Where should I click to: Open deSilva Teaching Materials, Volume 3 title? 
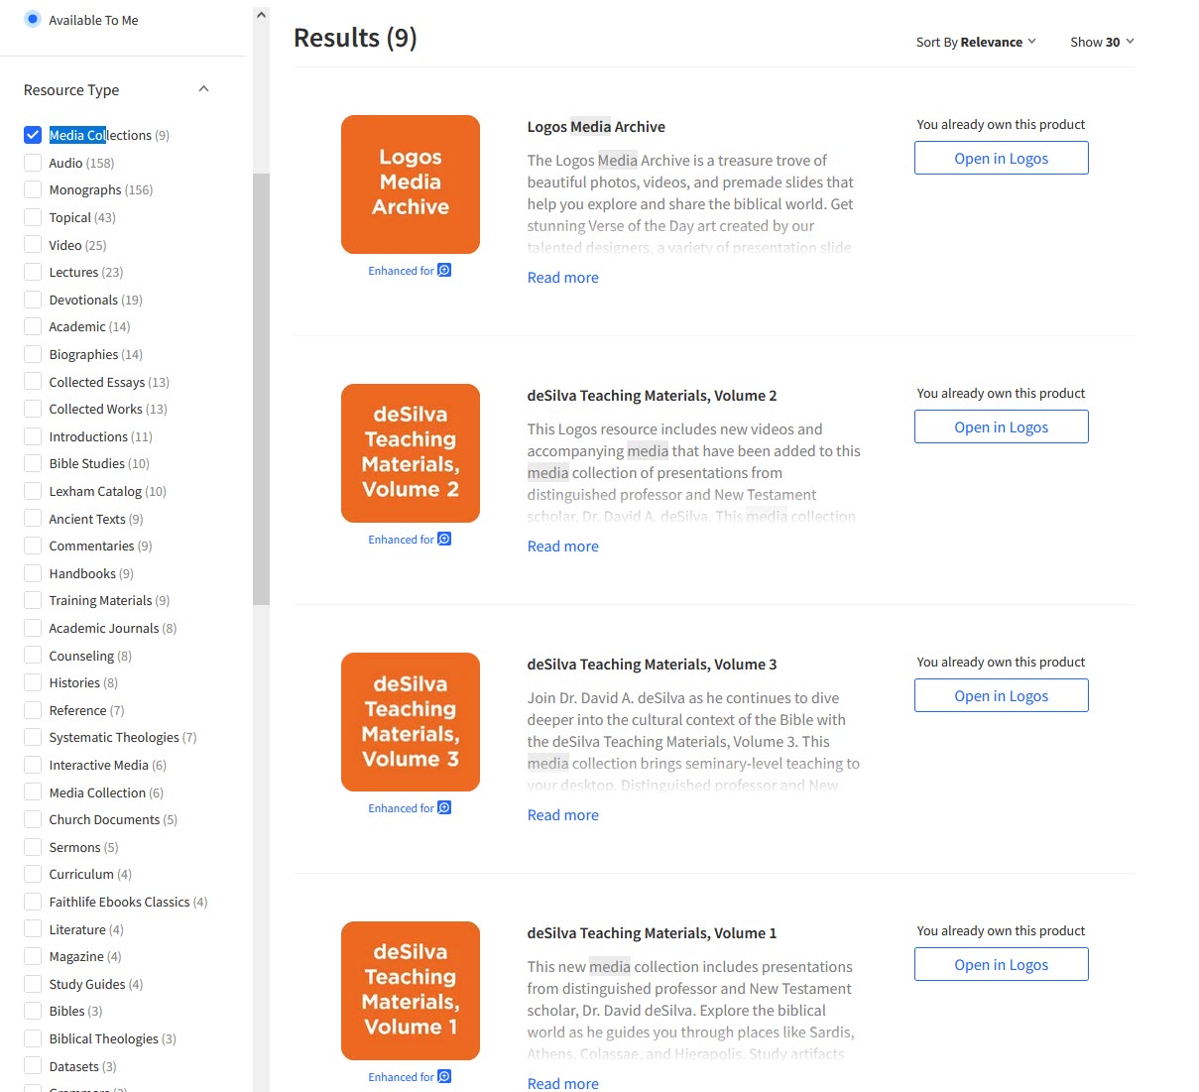click(652, 665)
